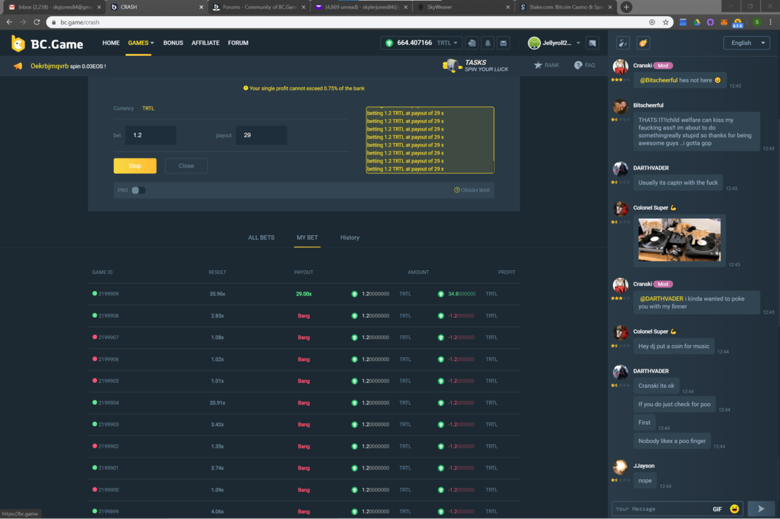Click the fireball icon above chat

click(x=643, y=43)
